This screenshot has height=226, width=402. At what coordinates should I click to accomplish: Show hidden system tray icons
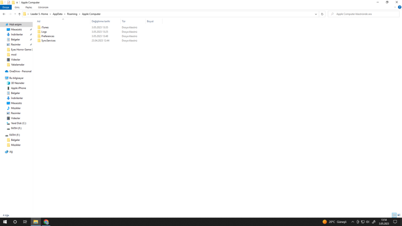tap(353, 222)
